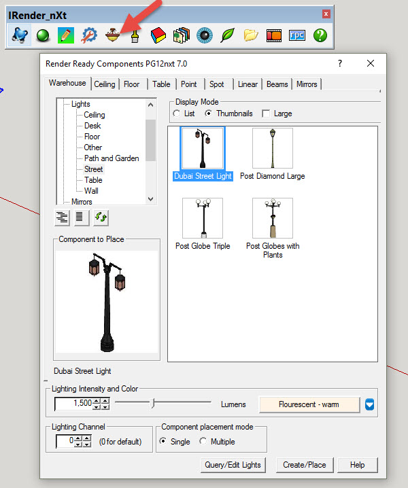
Task: Click the tree scrollbar down arrow
Action: [x=151, y=199]
